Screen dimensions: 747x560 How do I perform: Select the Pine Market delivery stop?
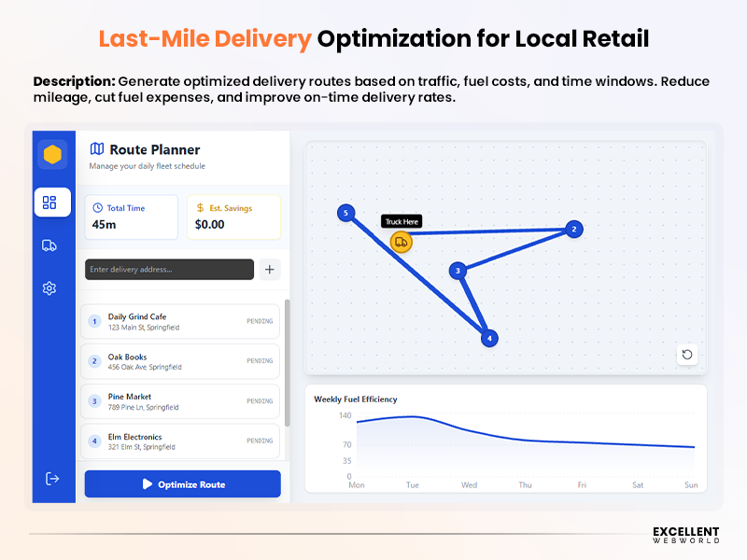tap(182, 401)
